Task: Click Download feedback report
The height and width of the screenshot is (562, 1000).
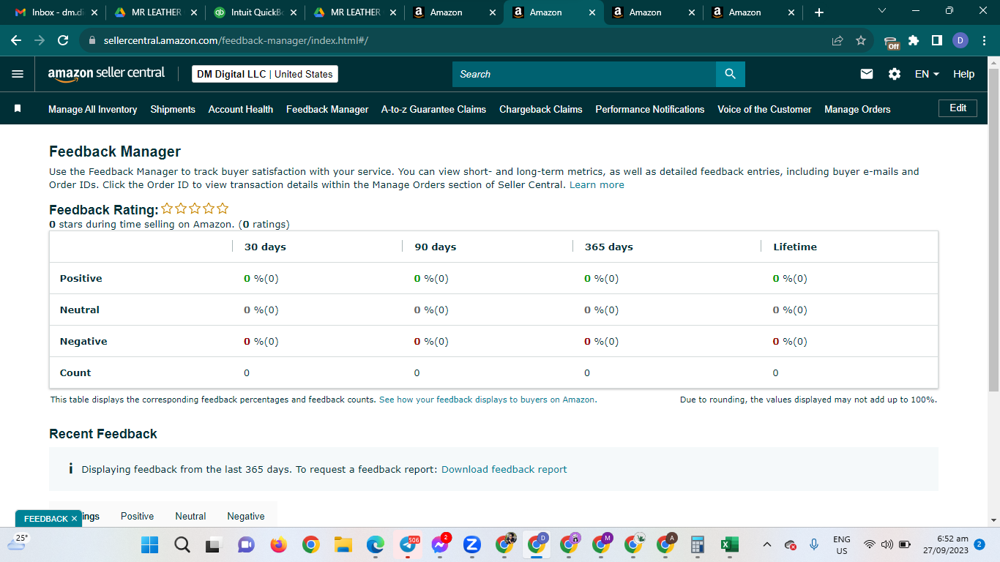Action: click(x=504, y=469)
